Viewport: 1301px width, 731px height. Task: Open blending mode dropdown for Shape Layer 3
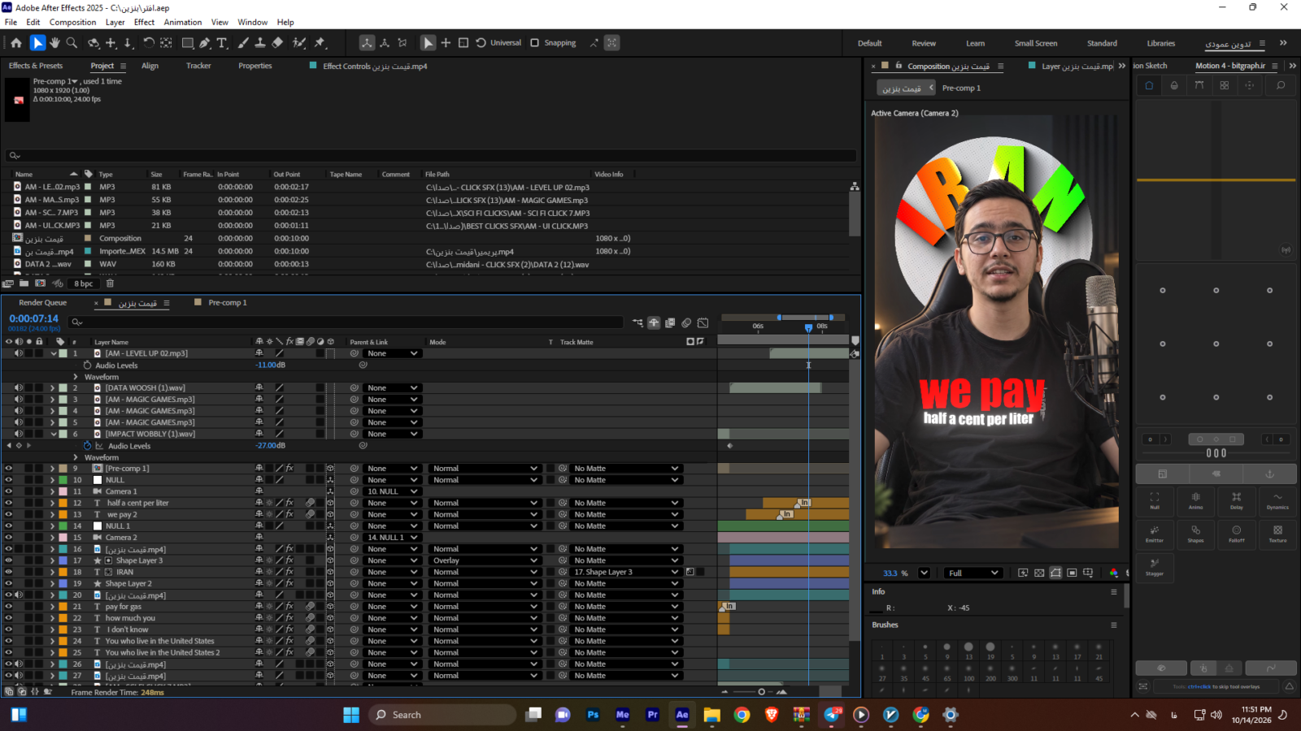(x=485, y=560)
